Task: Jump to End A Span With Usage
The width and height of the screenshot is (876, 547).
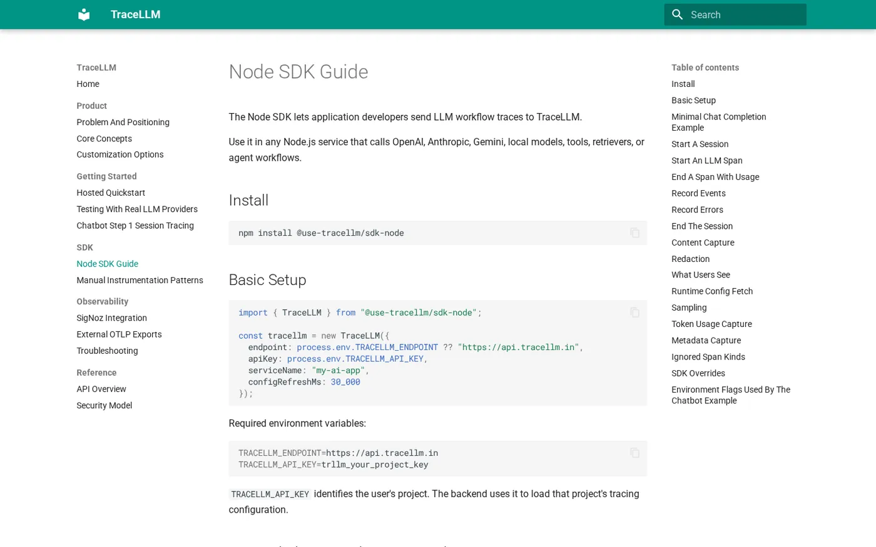Action: (715, 177)
